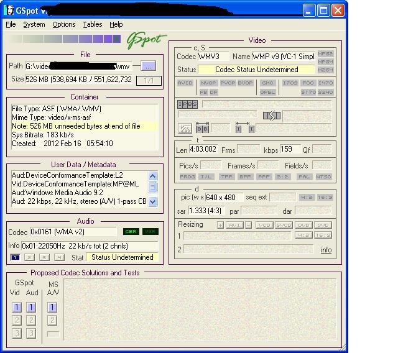Click the Resizing plus button
398x353 pixels.
[220, 225]
